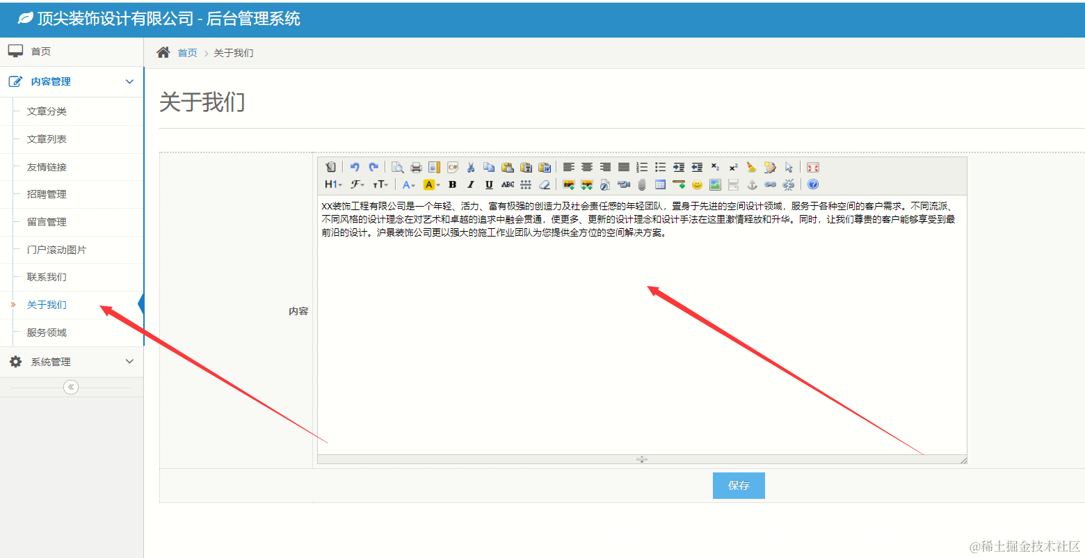Open the font size dropdown
Screen dimensions: 1085x558
coord(380,184)
